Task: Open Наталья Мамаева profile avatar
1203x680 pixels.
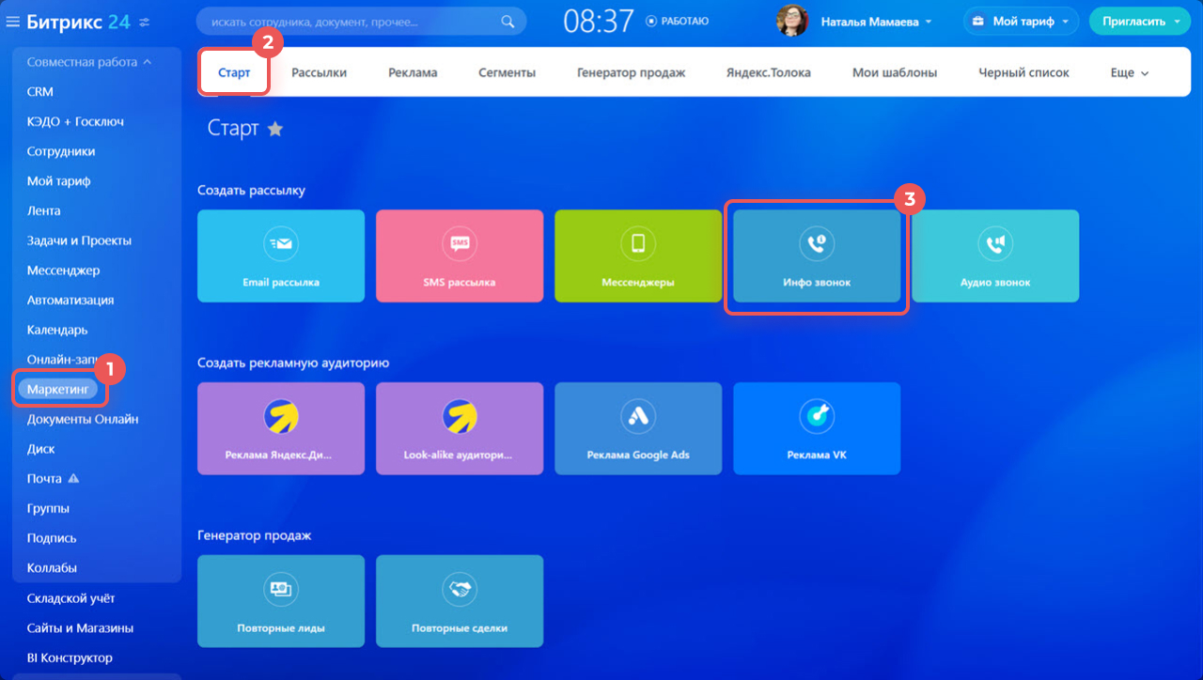Action: (792, 21)
